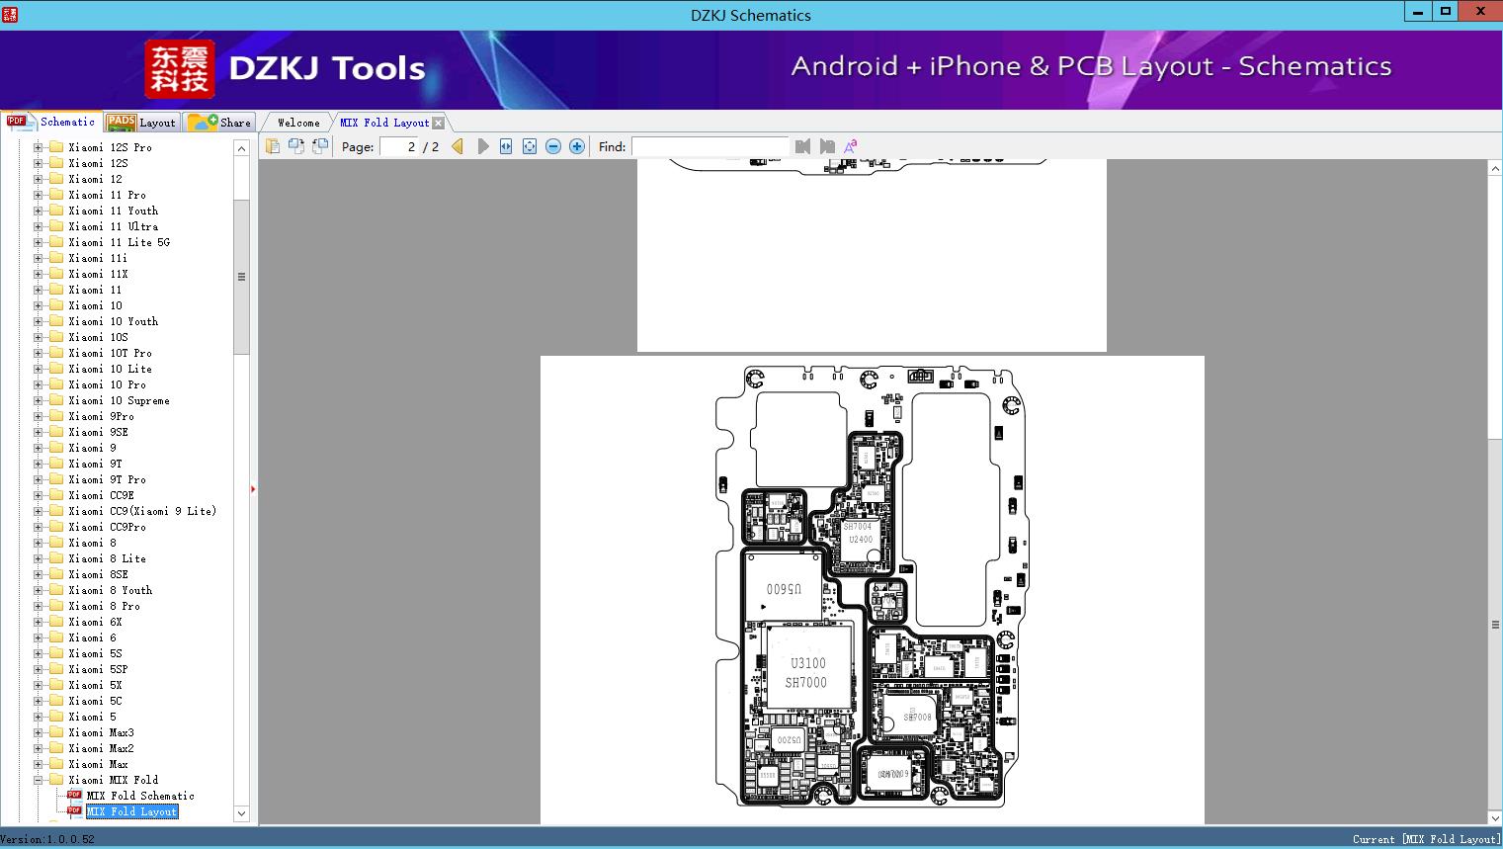Screen dimensions: 1503x849
Task: Switch to the PADS Layout tab
Action: (x=141, y=123)
